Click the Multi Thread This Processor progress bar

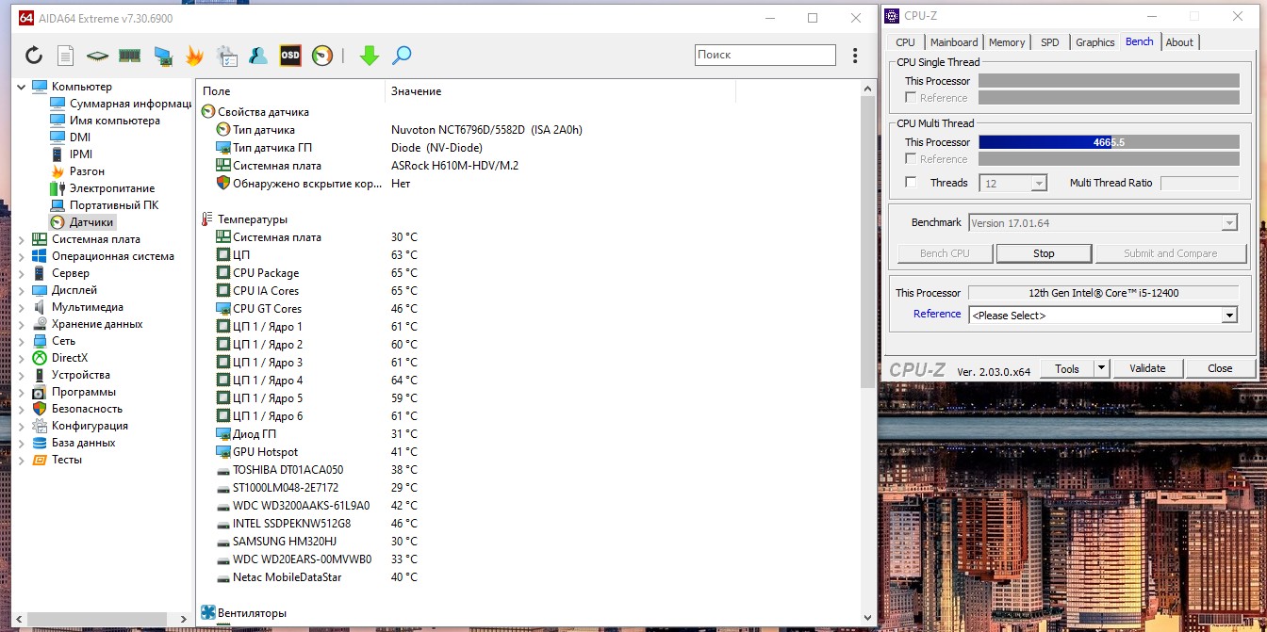pos(1109,141)
